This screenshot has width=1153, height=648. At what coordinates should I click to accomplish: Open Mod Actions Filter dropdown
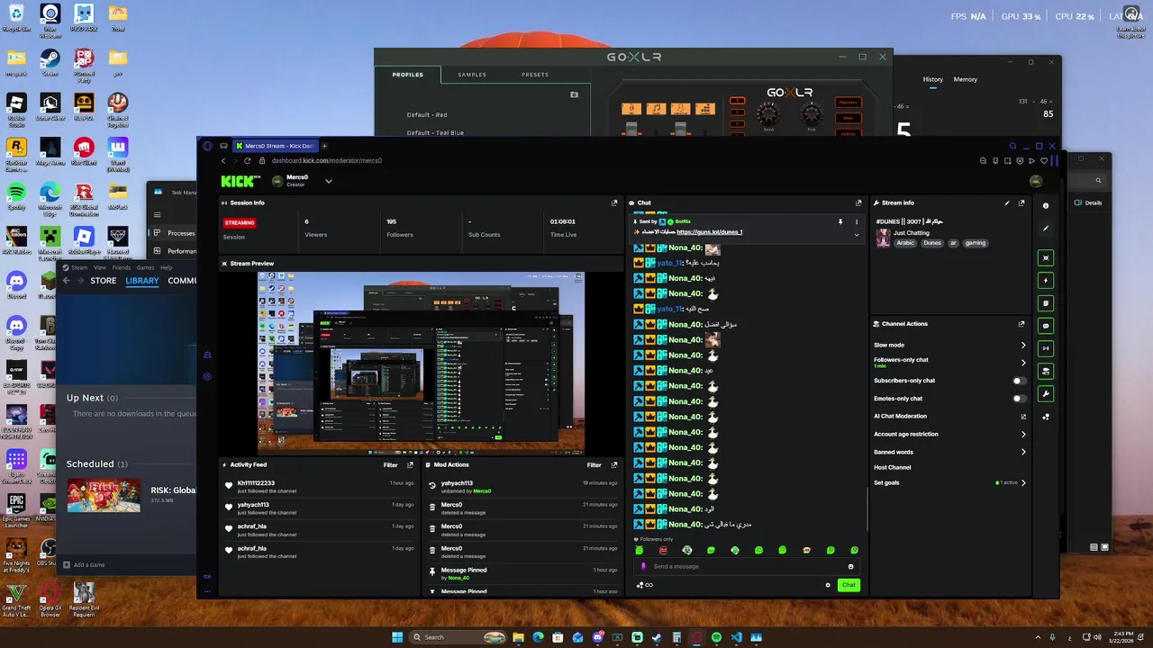[x=595, y=465]
